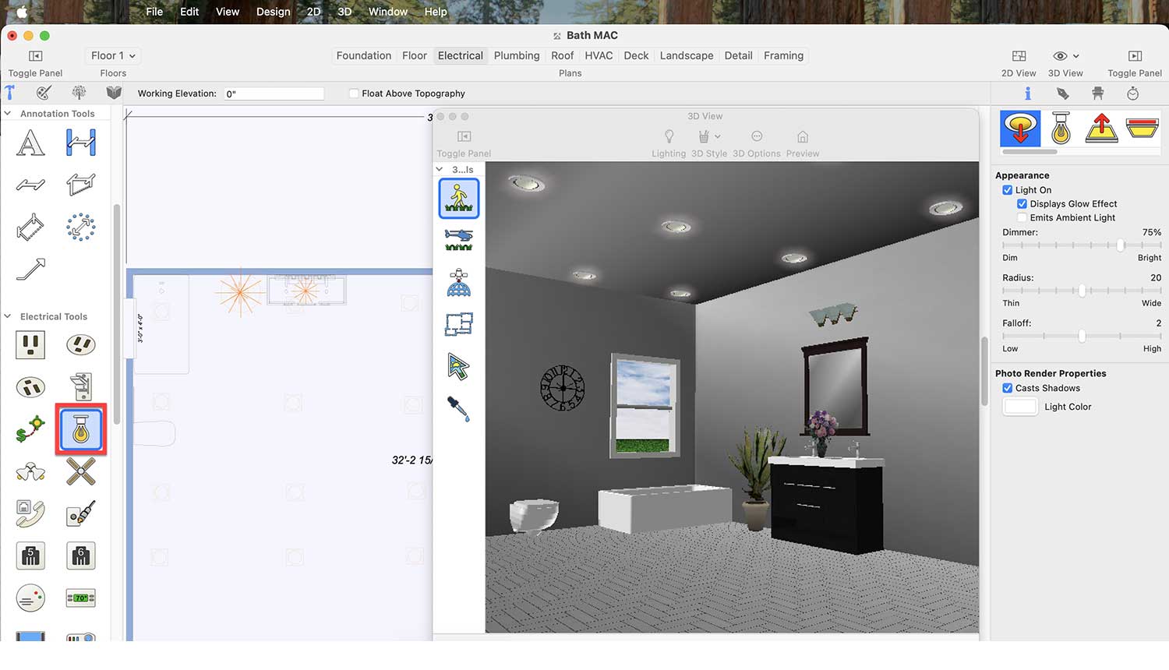
Task: Pick the electrical outlet tool
Action: point(30,345)
